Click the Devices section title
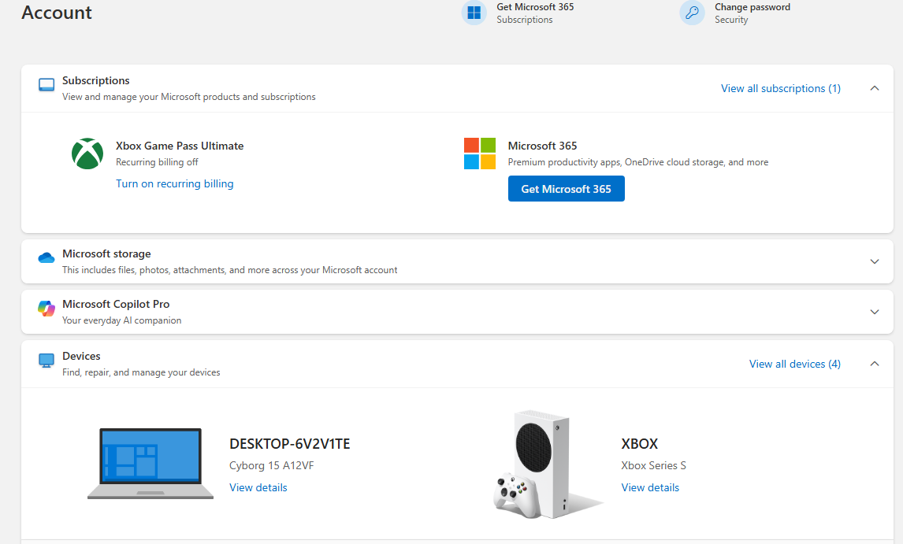The image size is (903, 544). point(81,357)
